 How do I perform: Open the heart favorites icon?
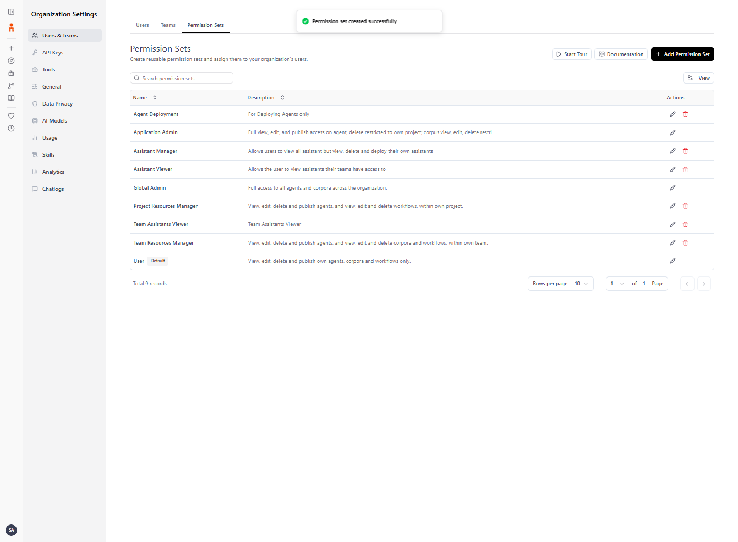pos(11,116)
